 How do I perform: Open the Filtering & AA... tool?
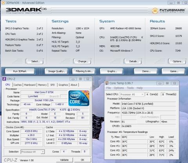tap(84, 71)
